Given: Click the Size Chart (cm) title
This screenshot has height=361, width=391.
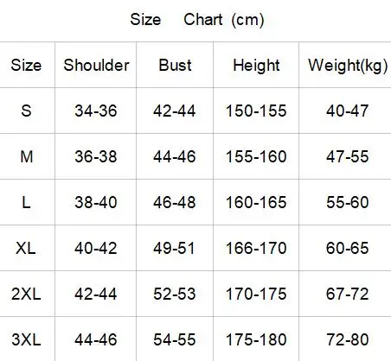Looking at the screenshot, I should [x=197, y=20].
